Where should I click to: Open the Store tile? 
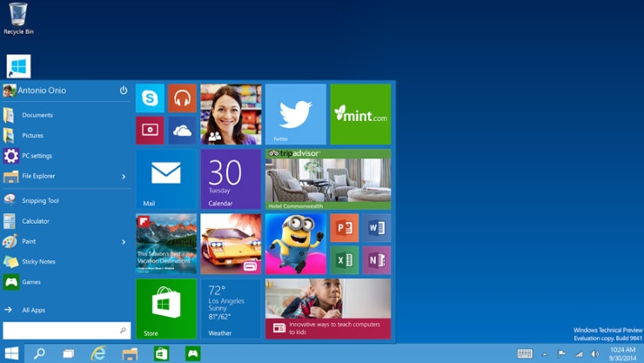165,309
